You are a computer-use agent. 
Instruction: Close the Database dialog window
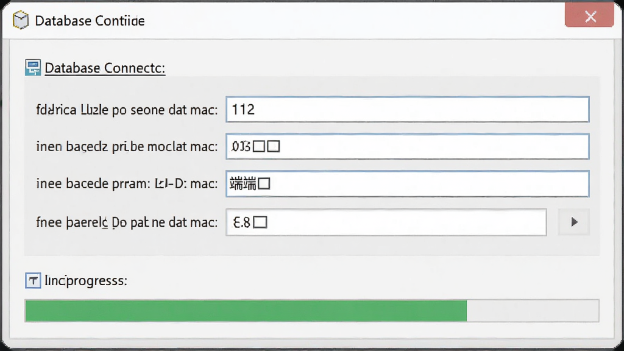pyautogui.click(x=589, y=16)
